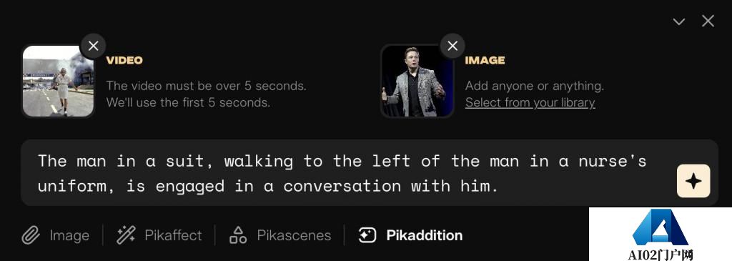Click the prompt text field
732x261 pixels.
tap(370, 173)
